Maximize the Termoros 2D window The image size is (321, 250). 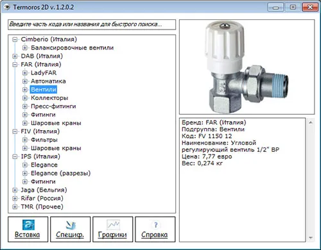coord(293,8)
